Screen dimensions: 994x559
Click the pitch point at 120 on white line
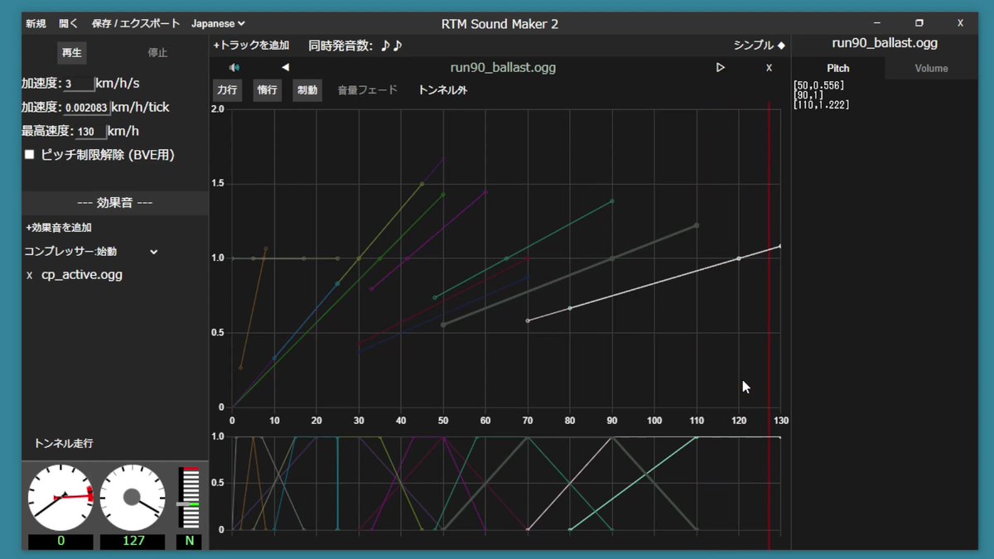[x=739, y=258]
